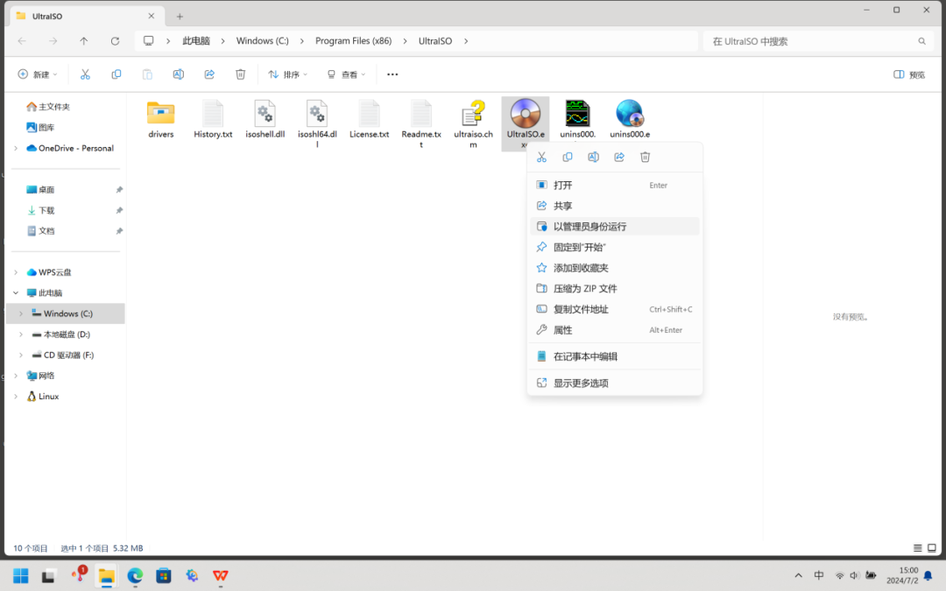Refresh the current folder view
Screen dimensions: 946x591
click(115, 41)
